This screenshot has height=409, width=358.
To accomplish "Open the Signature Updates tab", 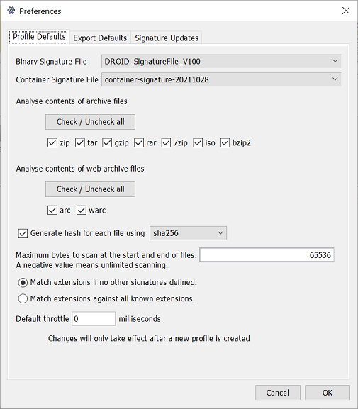I will (x=167, y=38).
